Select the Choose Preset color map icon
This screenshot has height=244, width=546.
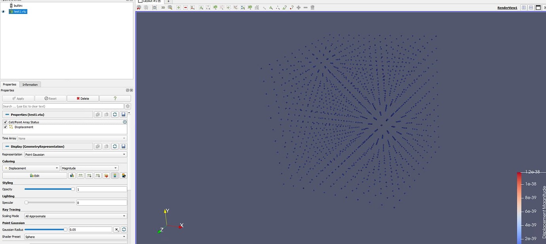click(106, 175)
